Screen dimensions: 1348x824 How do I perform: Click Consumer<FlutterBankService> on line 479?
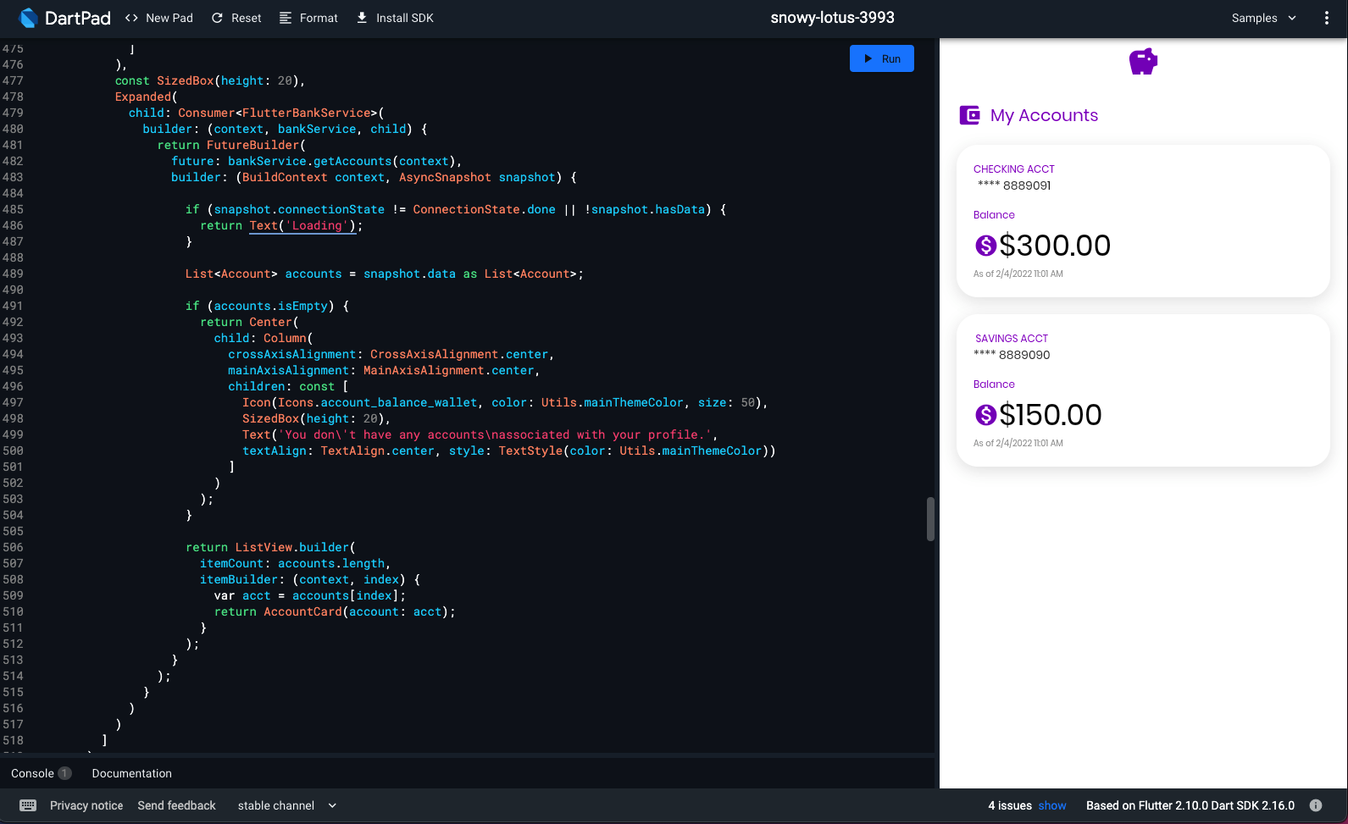(277, 113)
